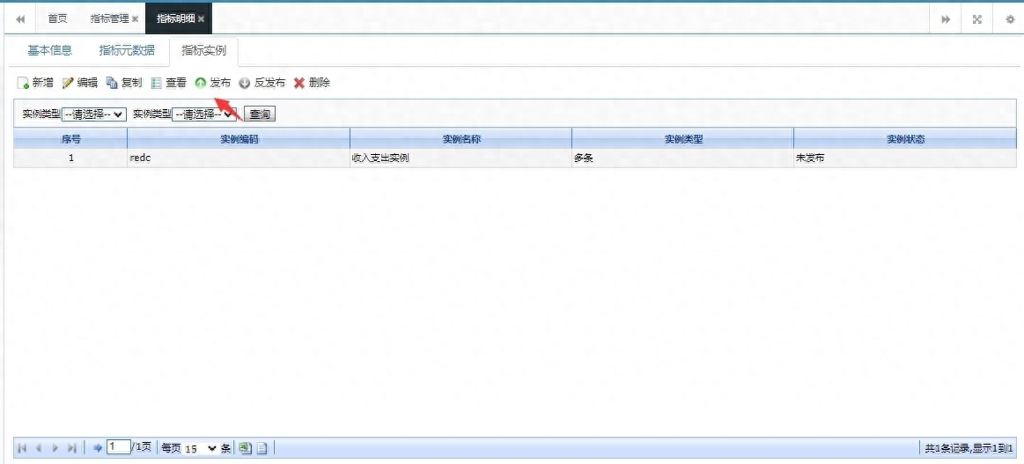The image size is (1024, 464).
Task: Click the red 删除 (delete) button
Action: [313, 83]
